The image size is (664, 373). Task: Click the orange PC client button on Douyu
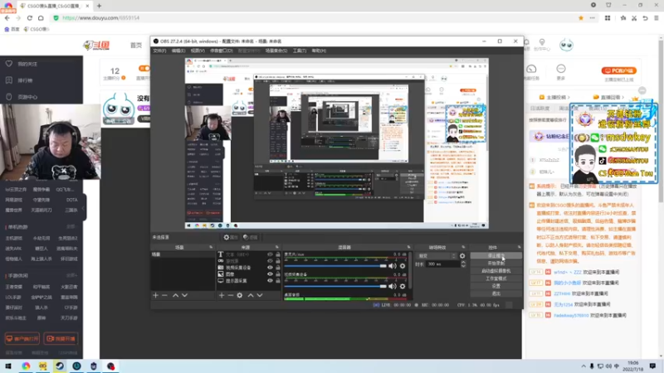618,70
